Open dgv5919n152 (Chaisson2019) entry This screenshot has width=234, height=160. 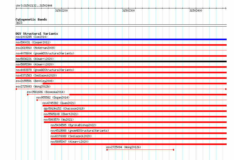(x=64, y=109)
